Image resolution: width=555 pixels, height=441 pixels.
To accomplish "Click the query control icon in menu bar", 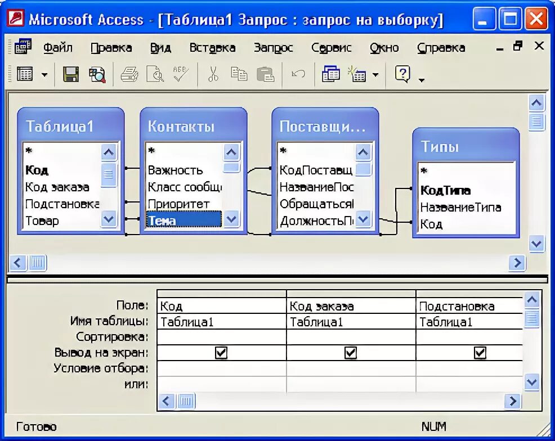I will pyautogui.click(x=23, y=47).
